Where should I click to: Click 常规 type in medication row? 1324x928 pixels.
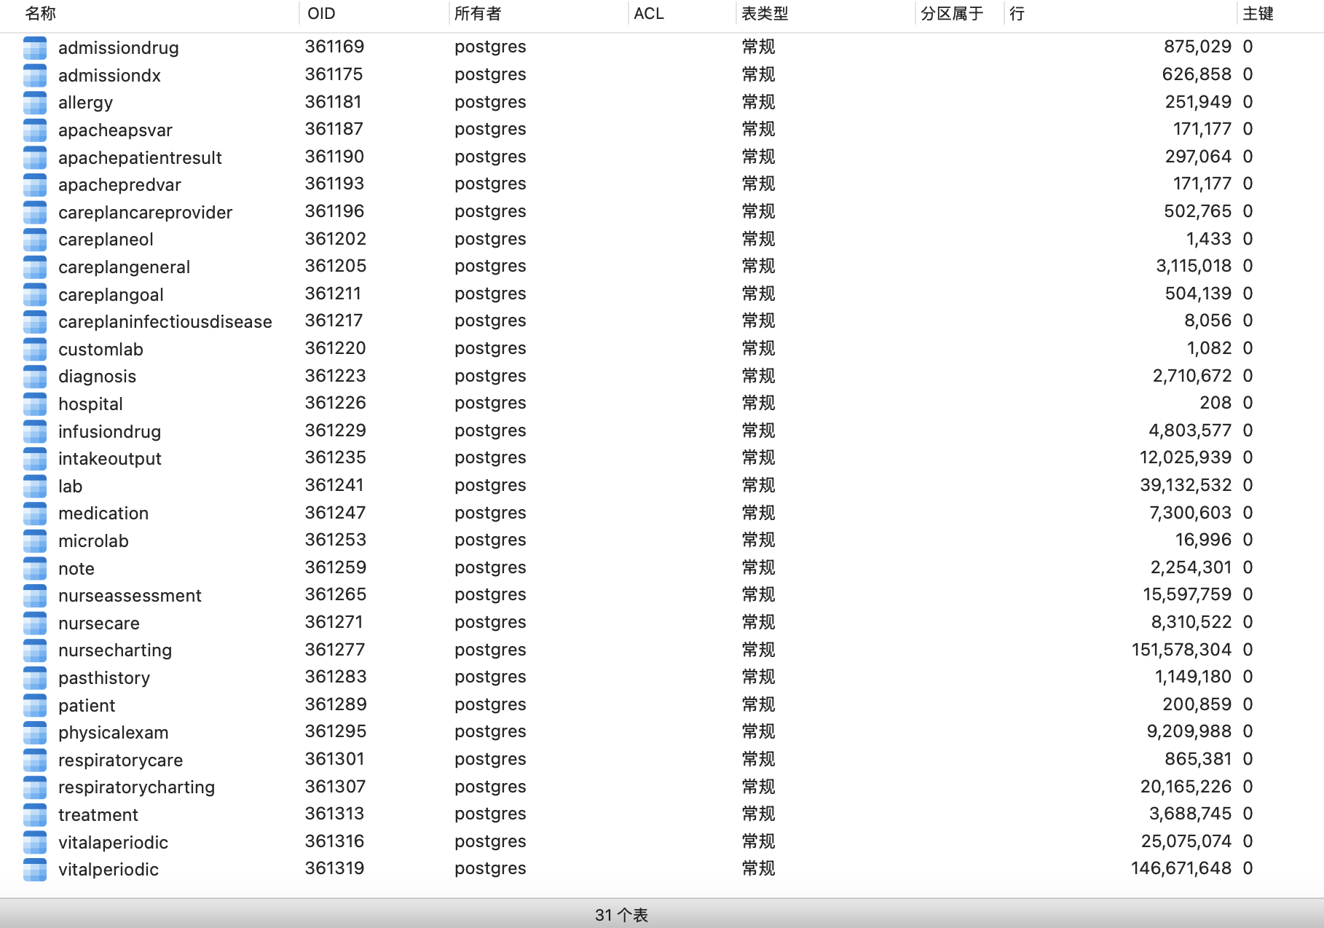[x=758, y=513]
